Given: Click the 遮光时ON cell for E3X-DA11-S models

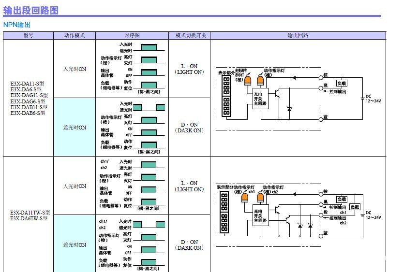Looking at the screenshot, I should 75,128.
